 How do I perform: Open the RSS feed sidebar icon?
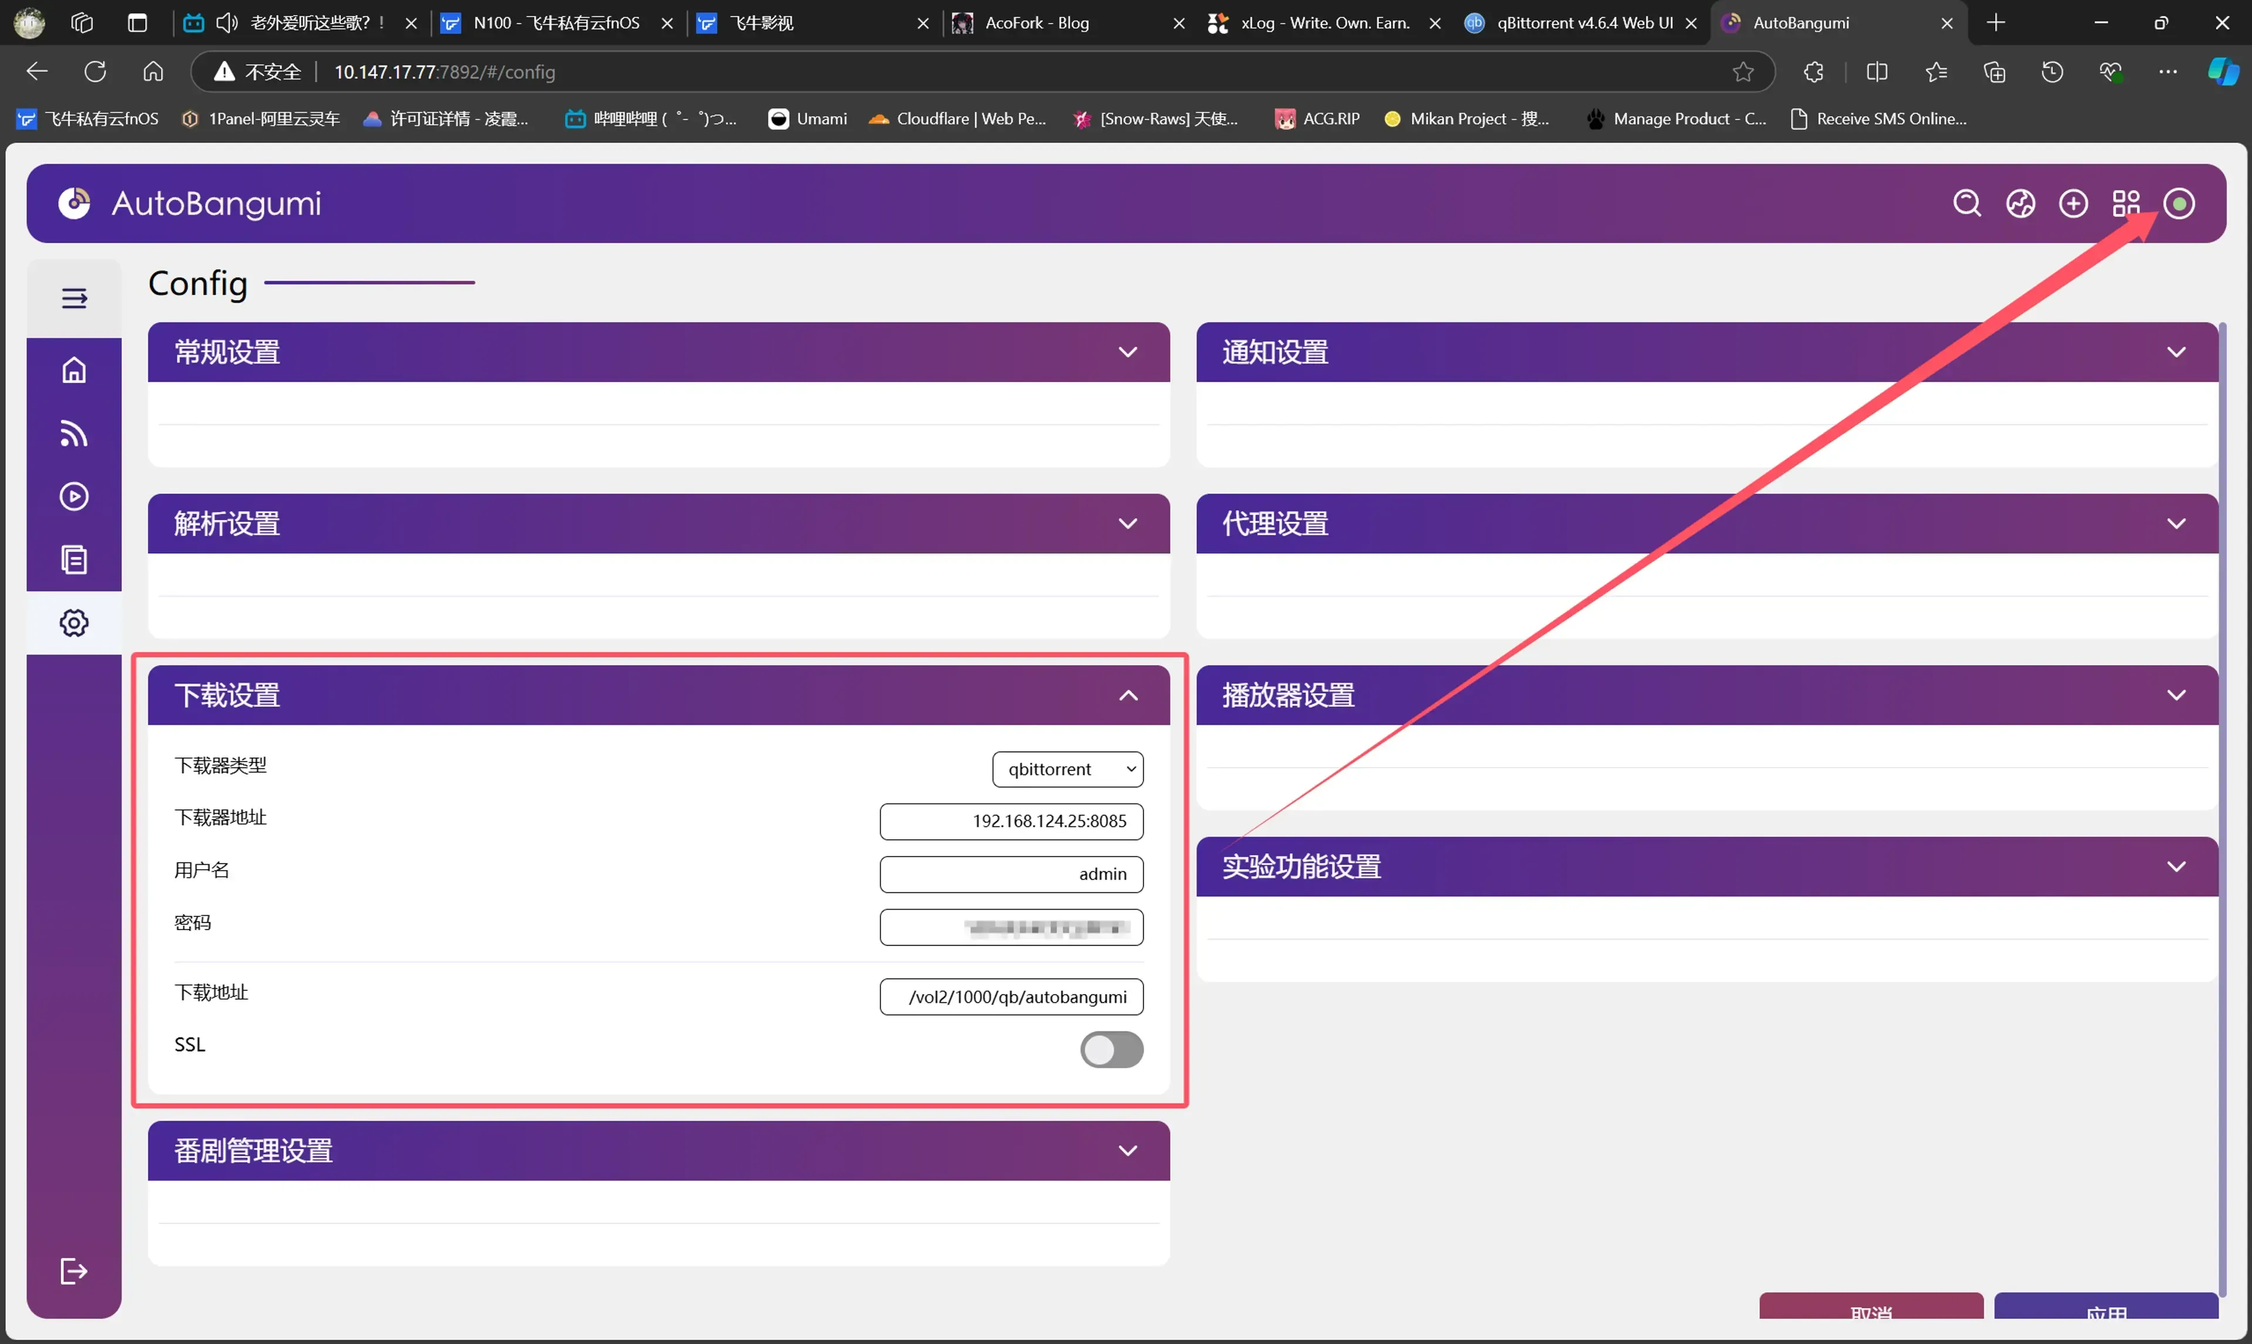point(74,433)
